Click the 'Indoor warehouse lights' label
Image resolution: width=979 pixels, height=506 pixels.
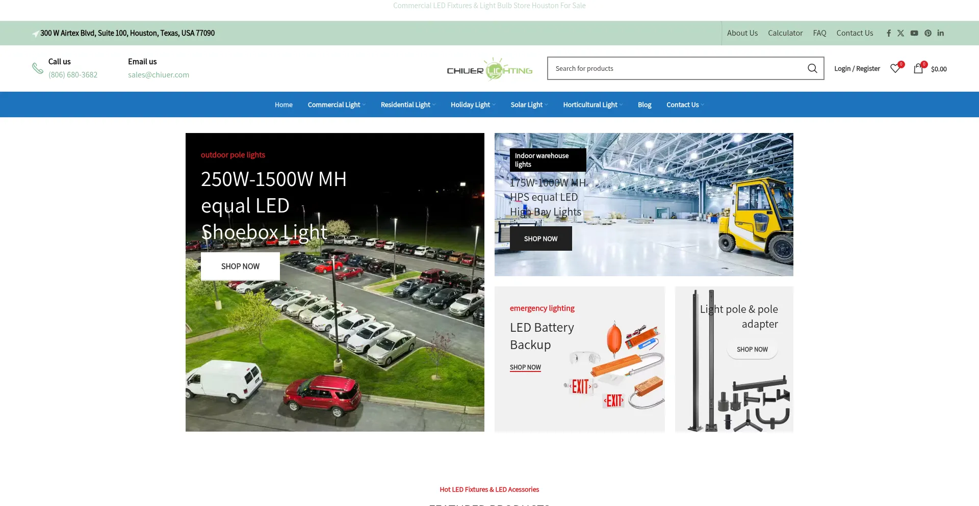[548, 160]
